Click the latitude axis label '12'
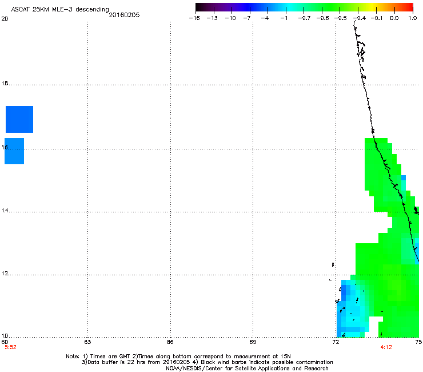This screenshot has width=423, height=372. pyautogui.click(x=5, y=274)
